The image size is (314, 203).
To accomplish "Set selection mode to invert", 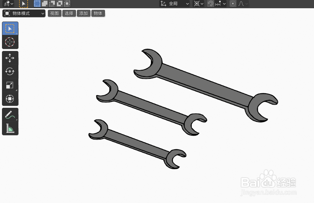I will [60, 4].
